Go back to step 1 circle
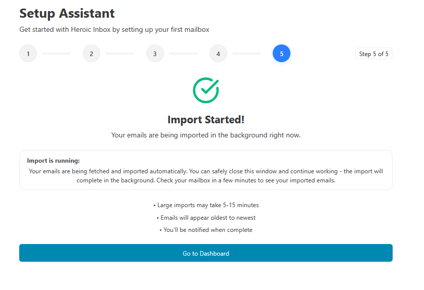 28,54
